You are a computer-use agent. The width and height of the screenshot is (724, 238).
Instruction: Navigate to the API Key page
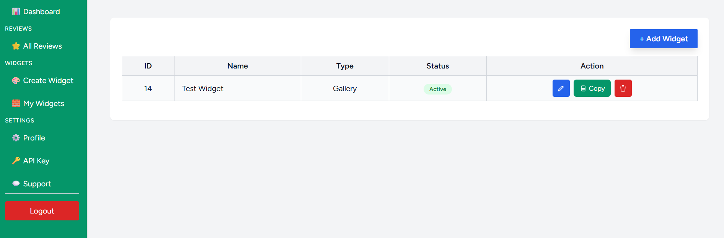pyautogui.click(x=36, y=161)
